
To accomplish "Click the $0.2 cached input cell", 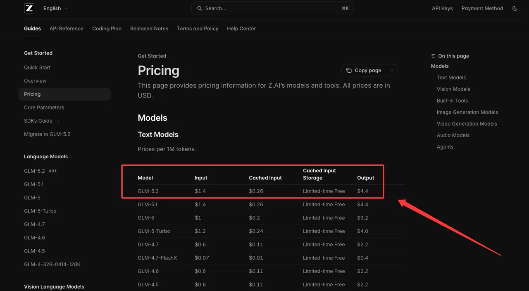I will point(255,218).
